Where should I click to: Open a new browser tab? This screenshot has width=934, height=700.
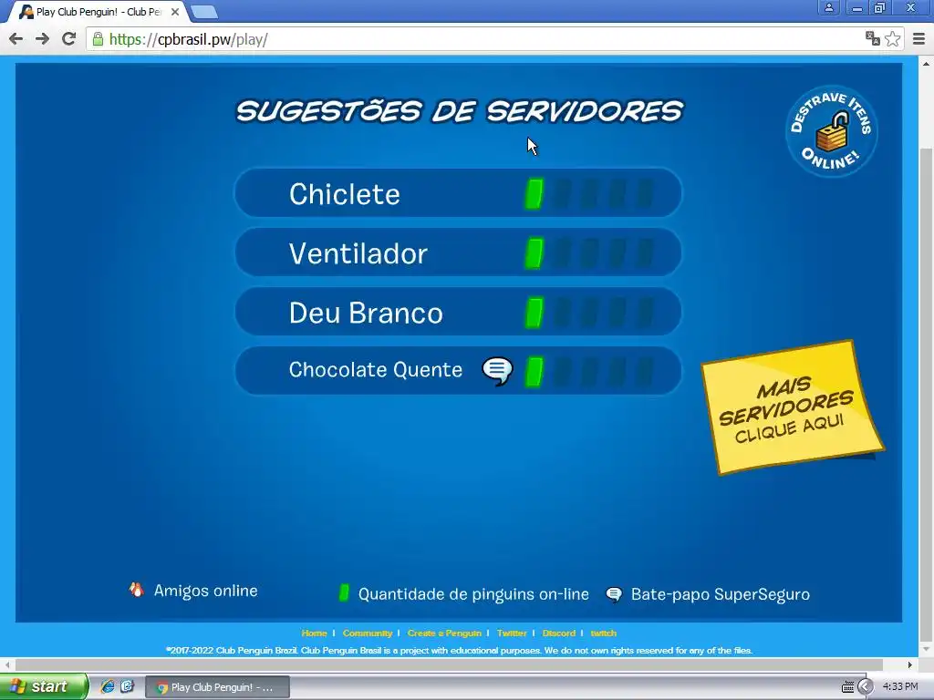(204, 11)
